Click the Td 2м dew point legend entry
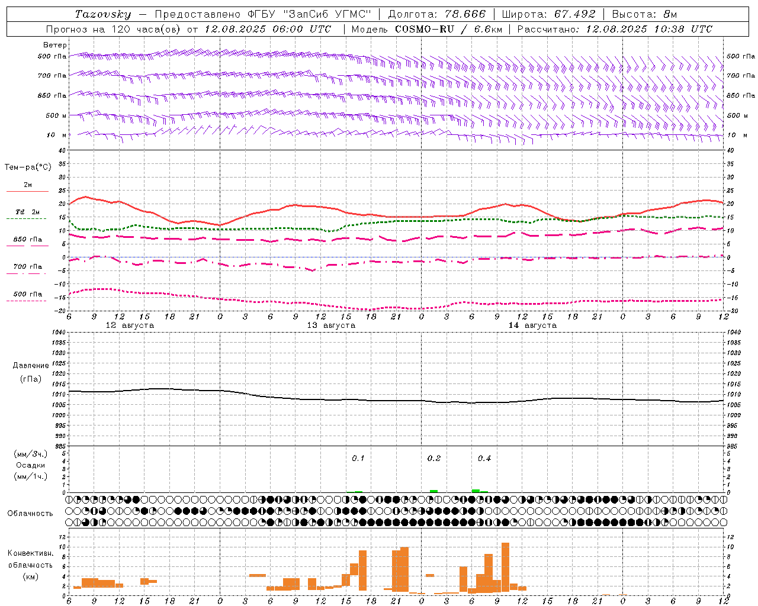Viewport: 758px width, 606px height. click(x=27, y=212)
